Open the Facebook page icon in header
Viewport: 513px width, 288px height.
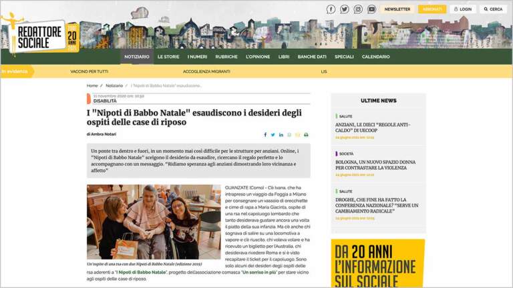pyautogui.click(x=331, y=9)
